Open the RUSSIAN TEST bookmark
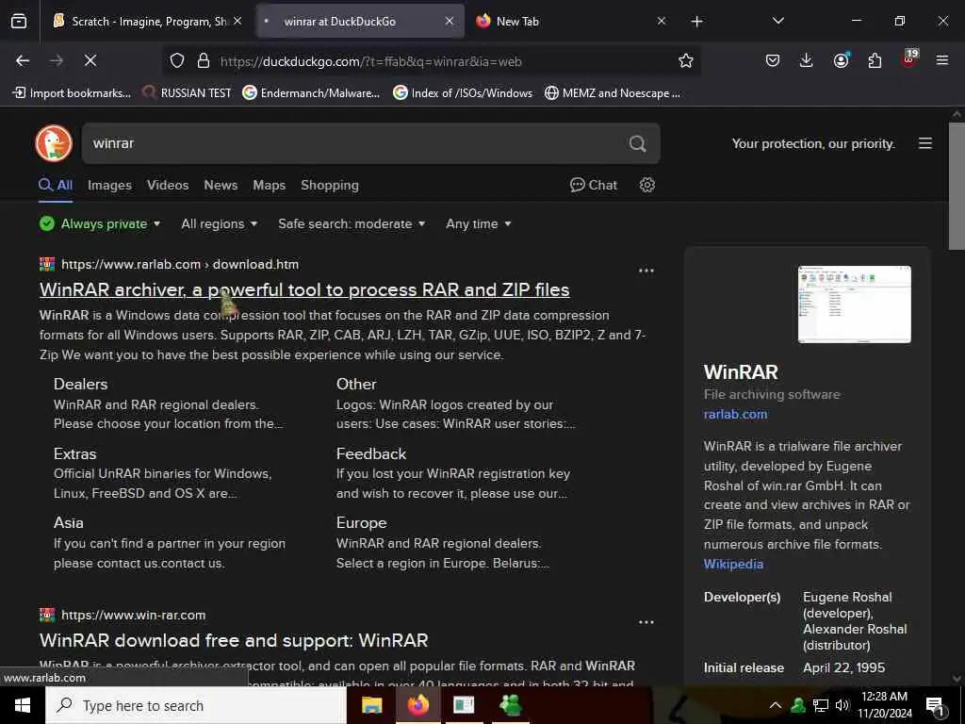This screenshot has width=965, height=724. pyautogui.click(x=188, y=93)
